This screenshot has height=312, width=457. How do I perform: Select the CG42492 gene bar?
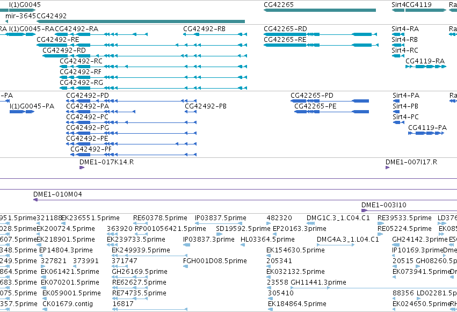point(141,21)
